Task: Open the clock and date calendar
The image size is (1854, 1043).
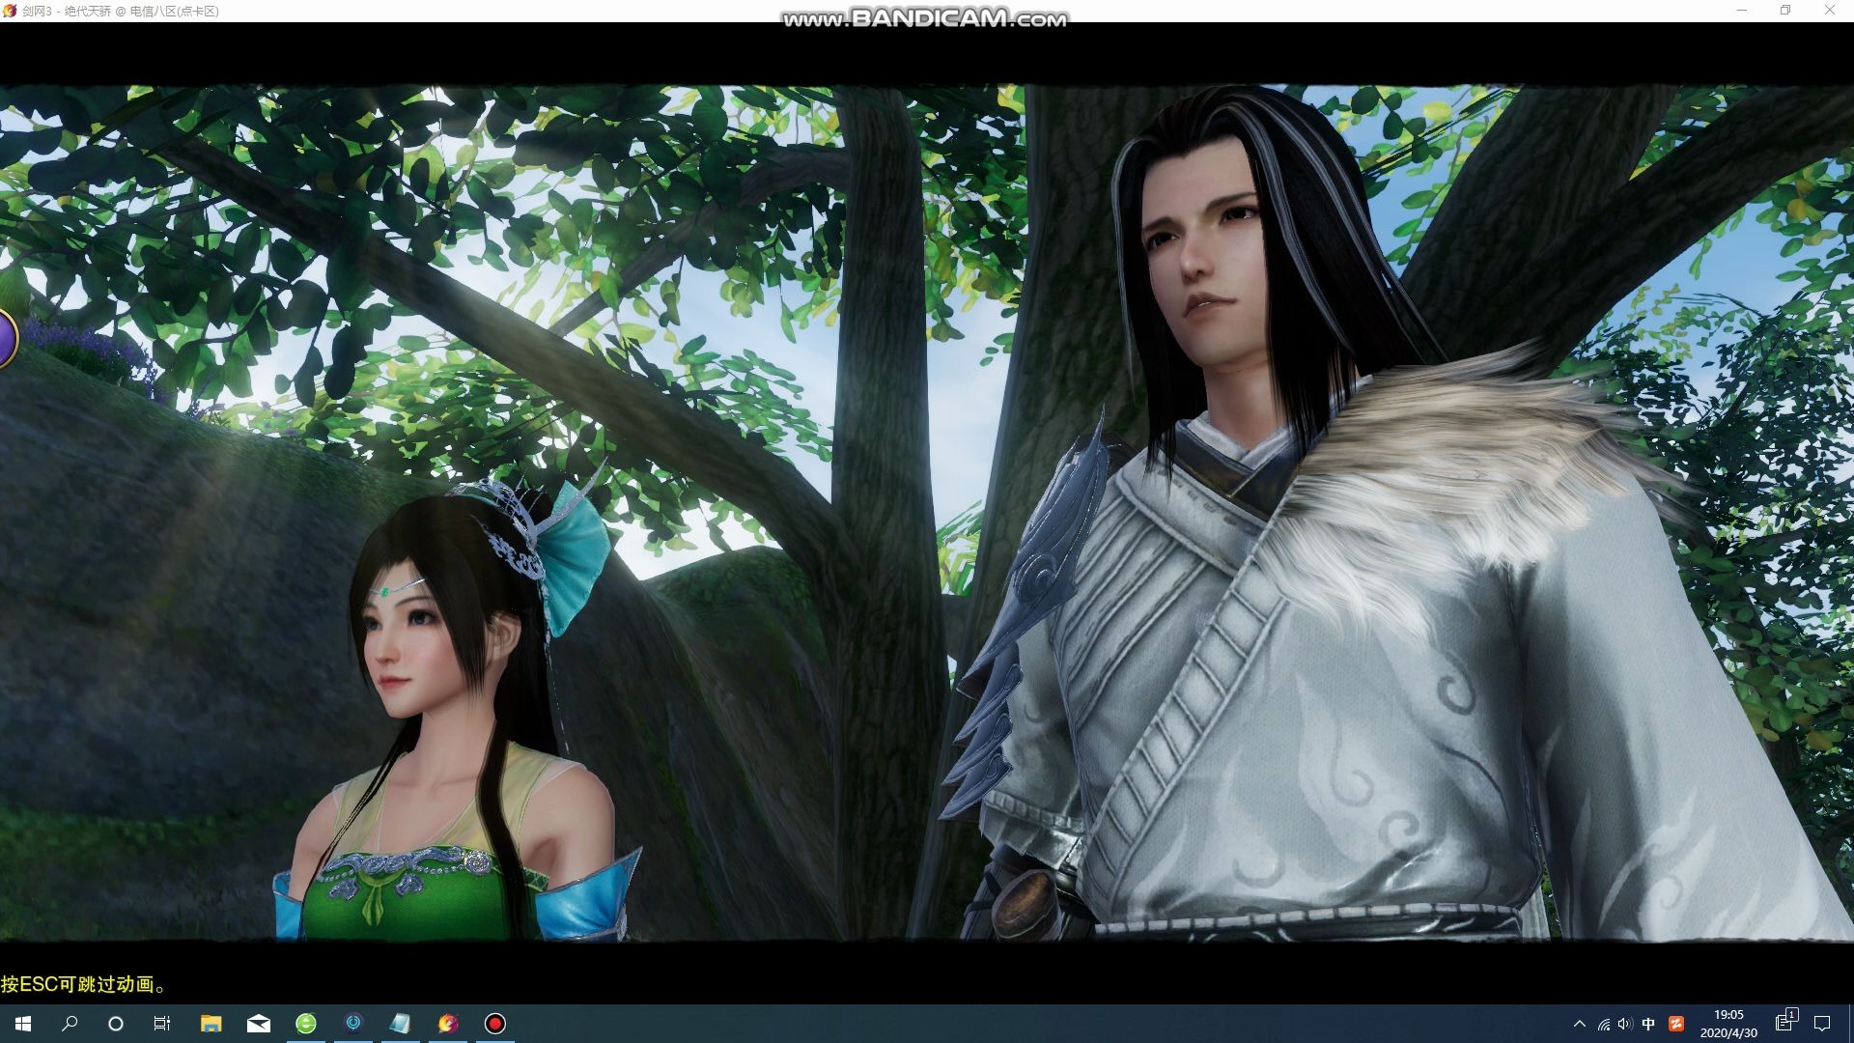Action: coord(1728,1024)
